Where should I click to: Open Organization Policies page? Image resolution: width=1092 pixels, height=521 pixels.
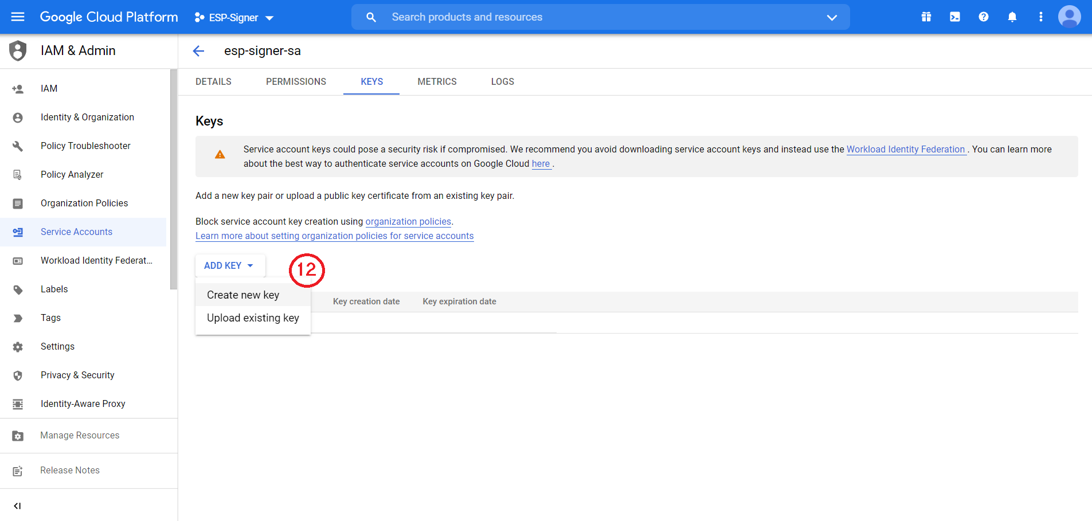[x=83, y=203]
